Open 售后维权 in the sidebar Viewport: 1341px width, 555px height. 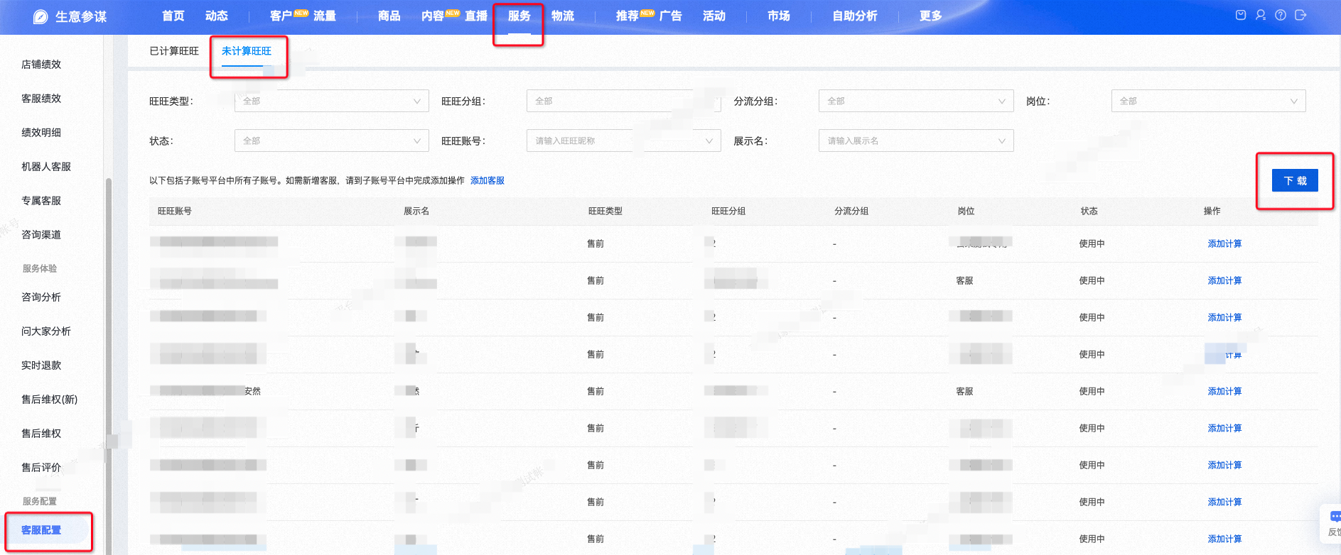click(41, 433)
